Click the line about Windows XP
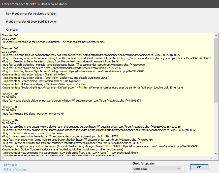 (x=33, y=114)
